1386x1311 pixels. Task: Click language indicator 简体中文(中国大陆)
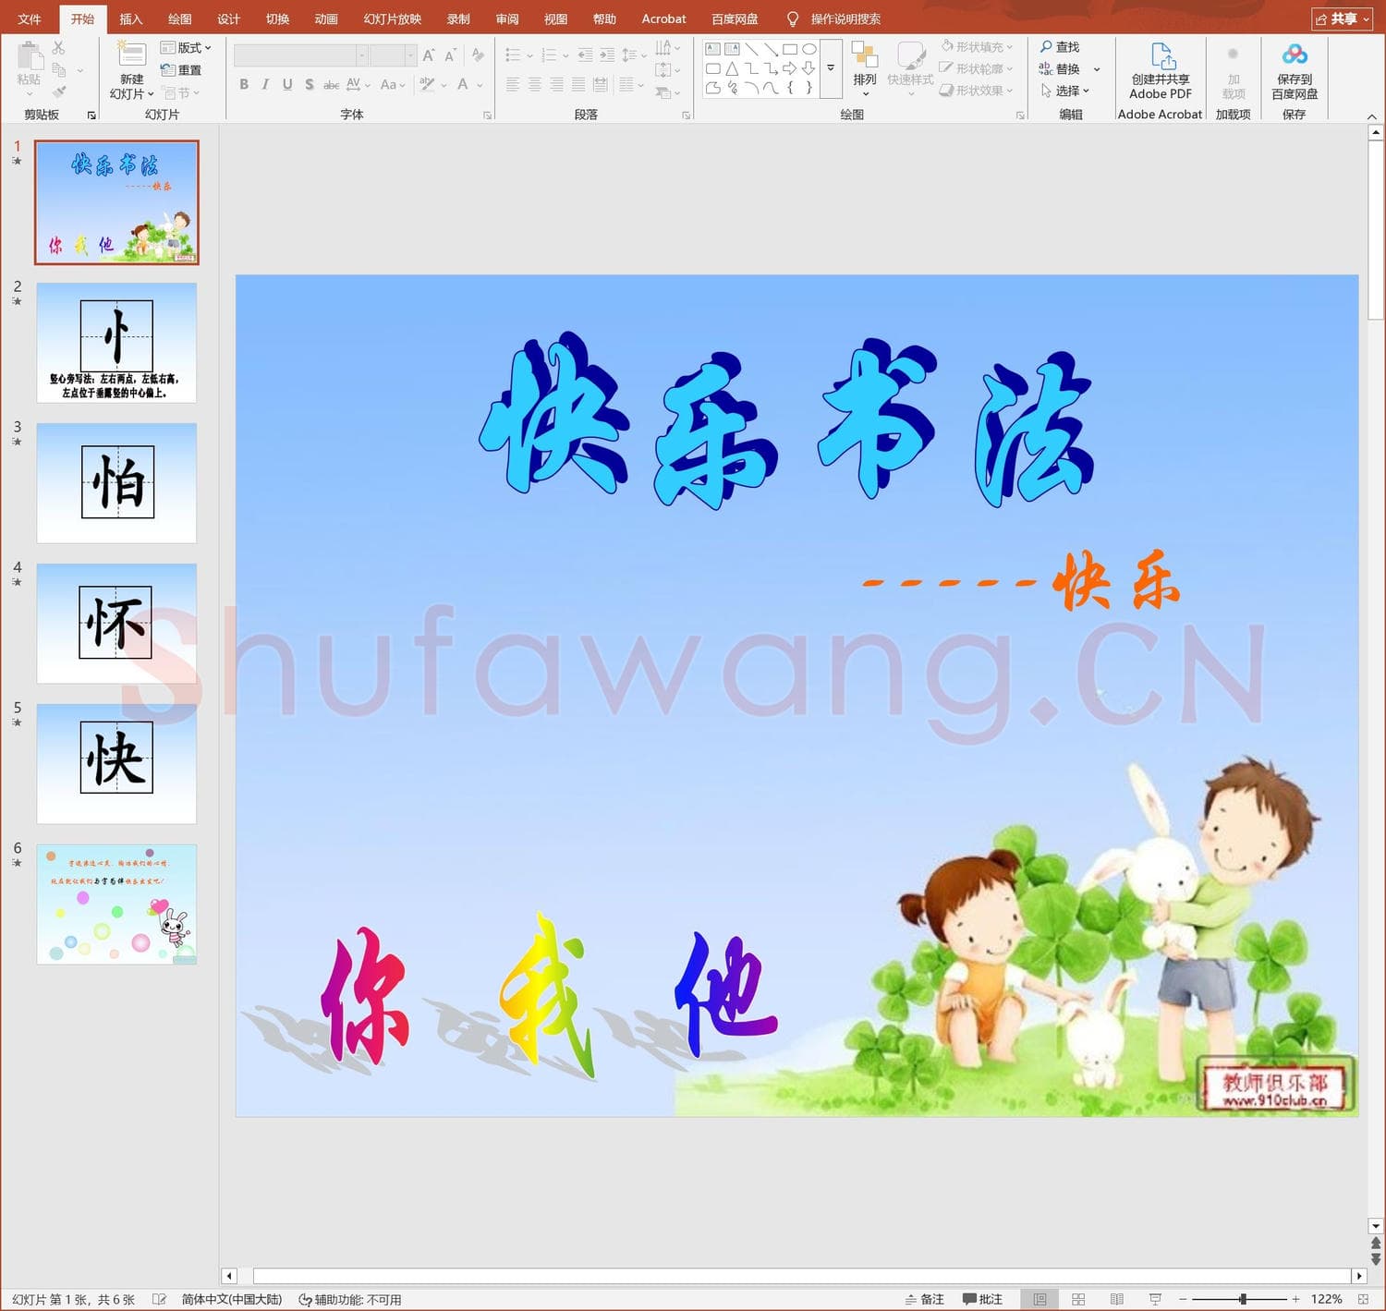(x=232, y=1299)
